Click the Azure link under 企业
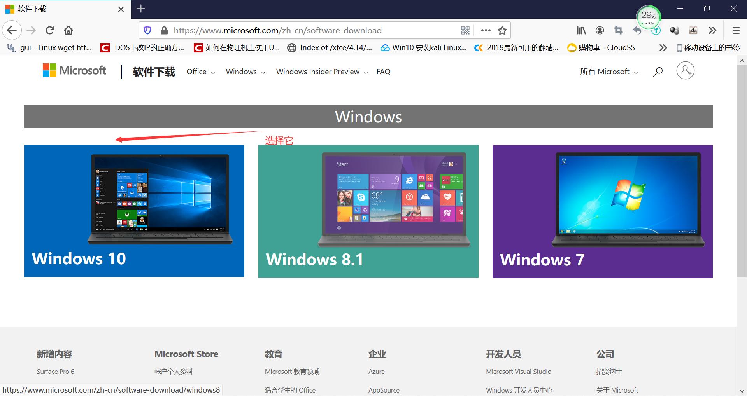Screen dimensions: 747x396 coord(376,371)
